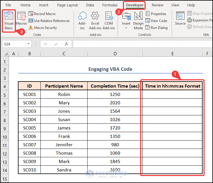Open the Visual Basic editor

pos(9,21)
